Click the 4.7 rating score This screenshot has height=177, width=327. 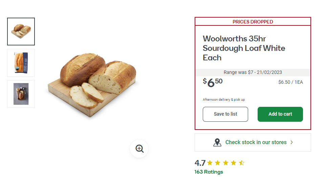point(200,163)
